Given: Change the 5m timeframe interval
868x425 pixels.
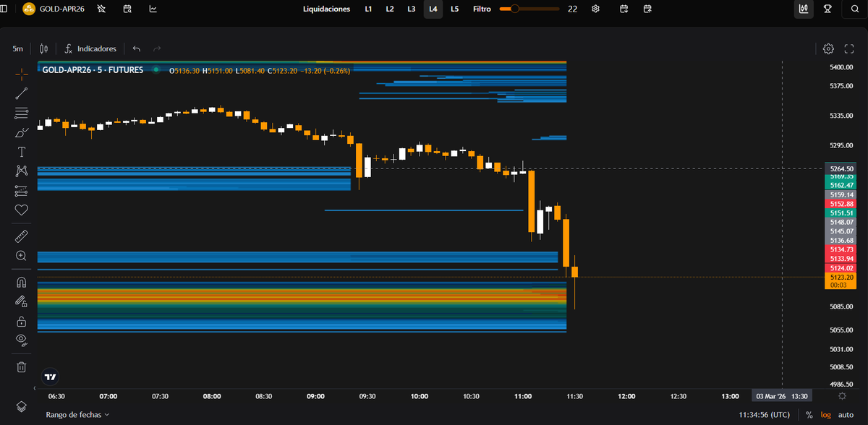Looking at the screenshot, I should 17,49.
